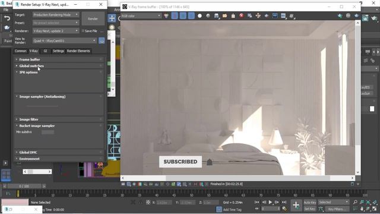Click the region render icon in frame buffer toolbar
This screenshot has height=214, width=380.
coord(267,16)
